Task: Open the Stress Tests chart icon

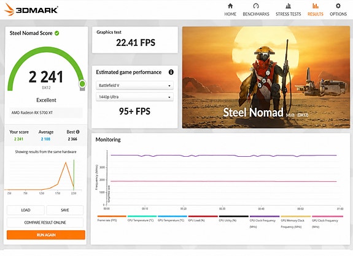Action: 288,6
